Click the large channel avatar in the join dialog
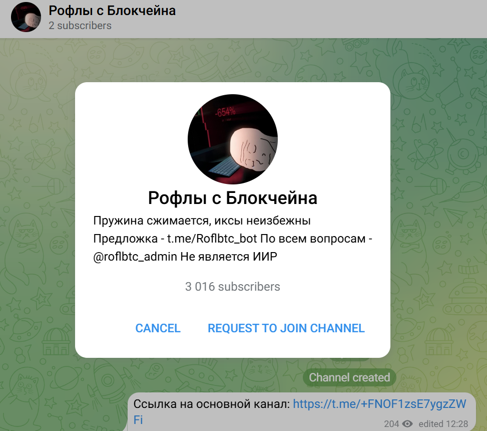Image resolution: width=487 pixels, height=431 pixels. click(233, 139)
